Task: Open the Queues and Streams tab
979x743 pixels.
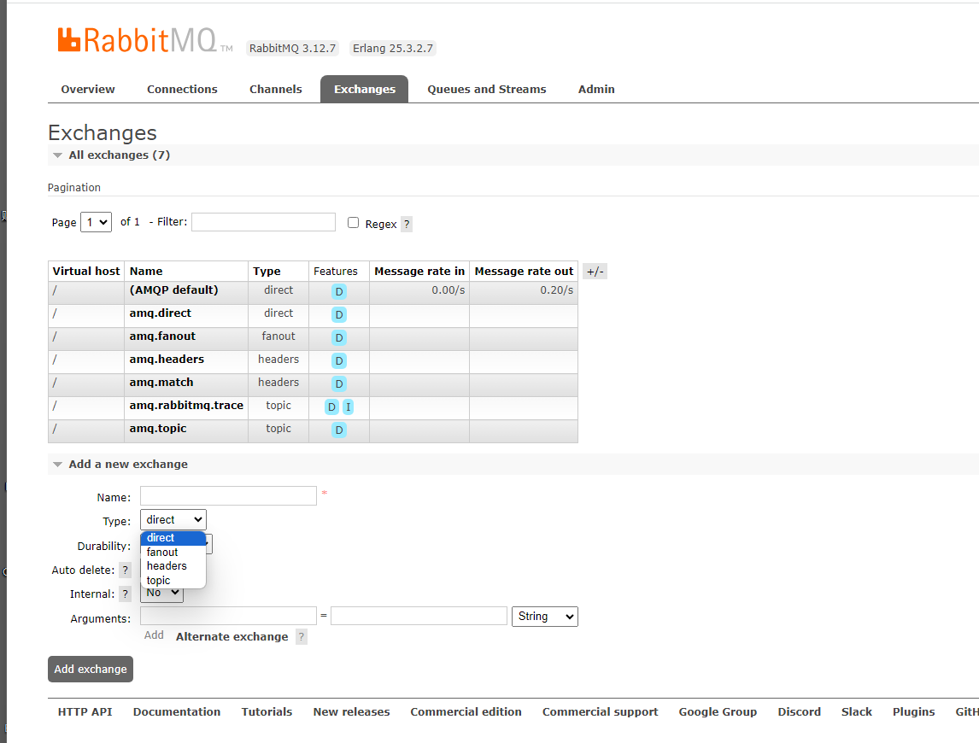Action: pyautogui.click(x=487, y=90)
